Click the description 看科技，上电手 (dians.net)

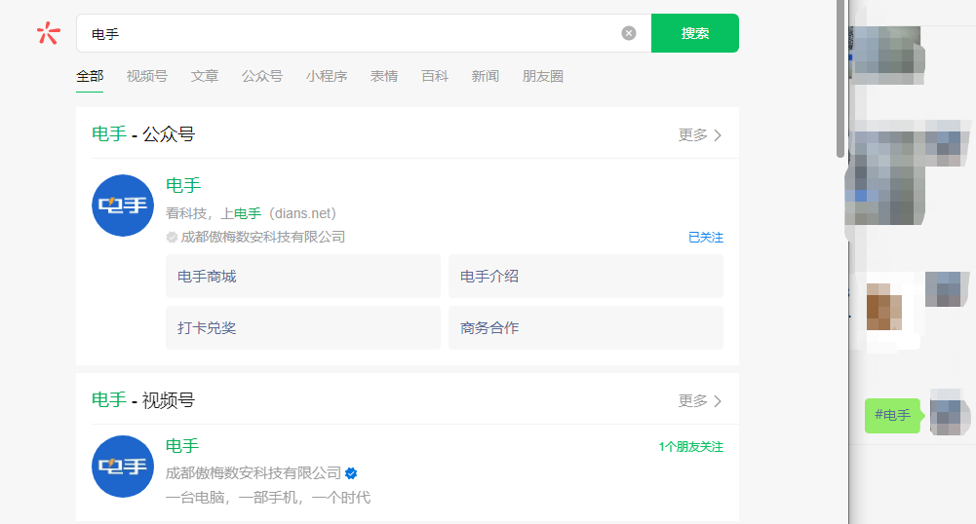pyautogui.click(x=251, y=213)
